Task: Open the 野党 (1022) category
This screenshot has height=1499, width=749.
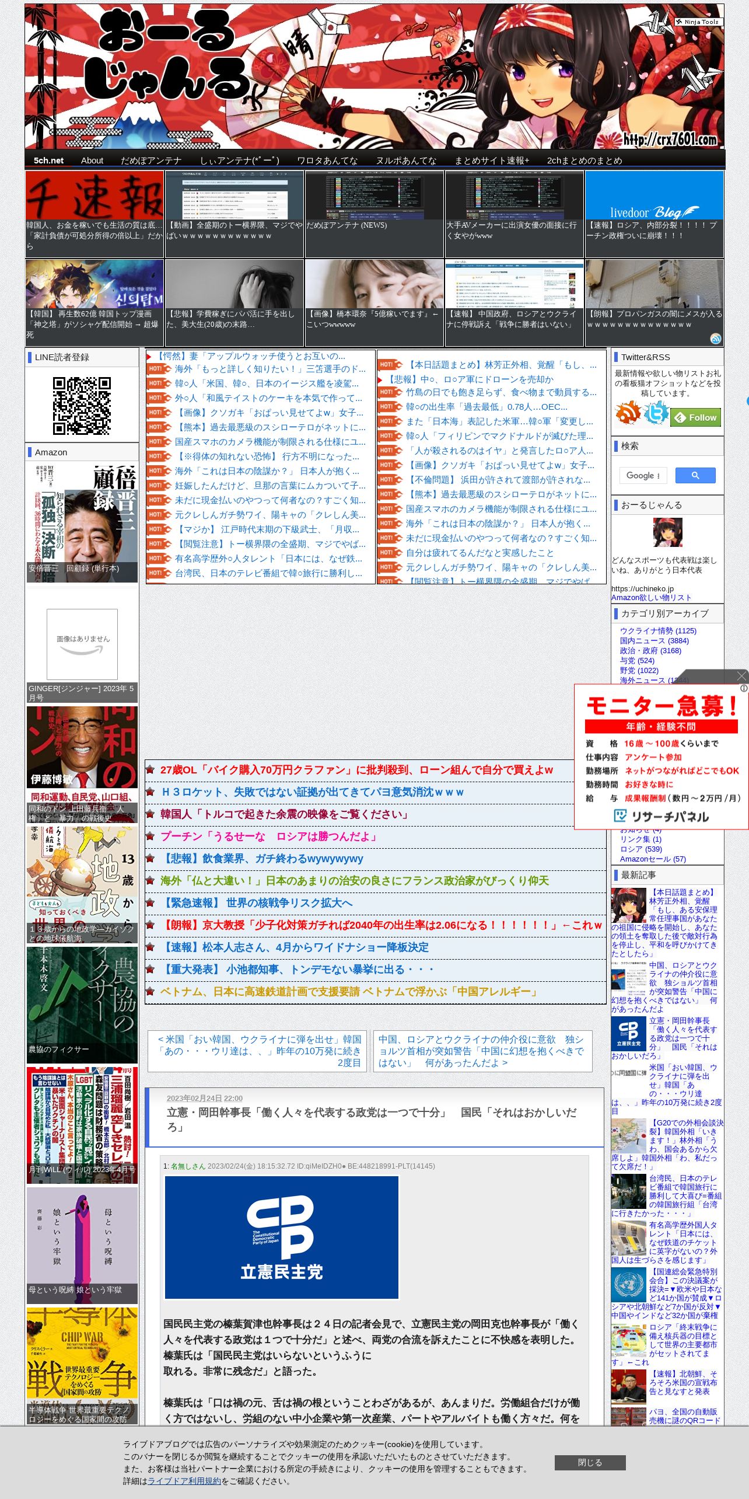Action: pos(639,670)
